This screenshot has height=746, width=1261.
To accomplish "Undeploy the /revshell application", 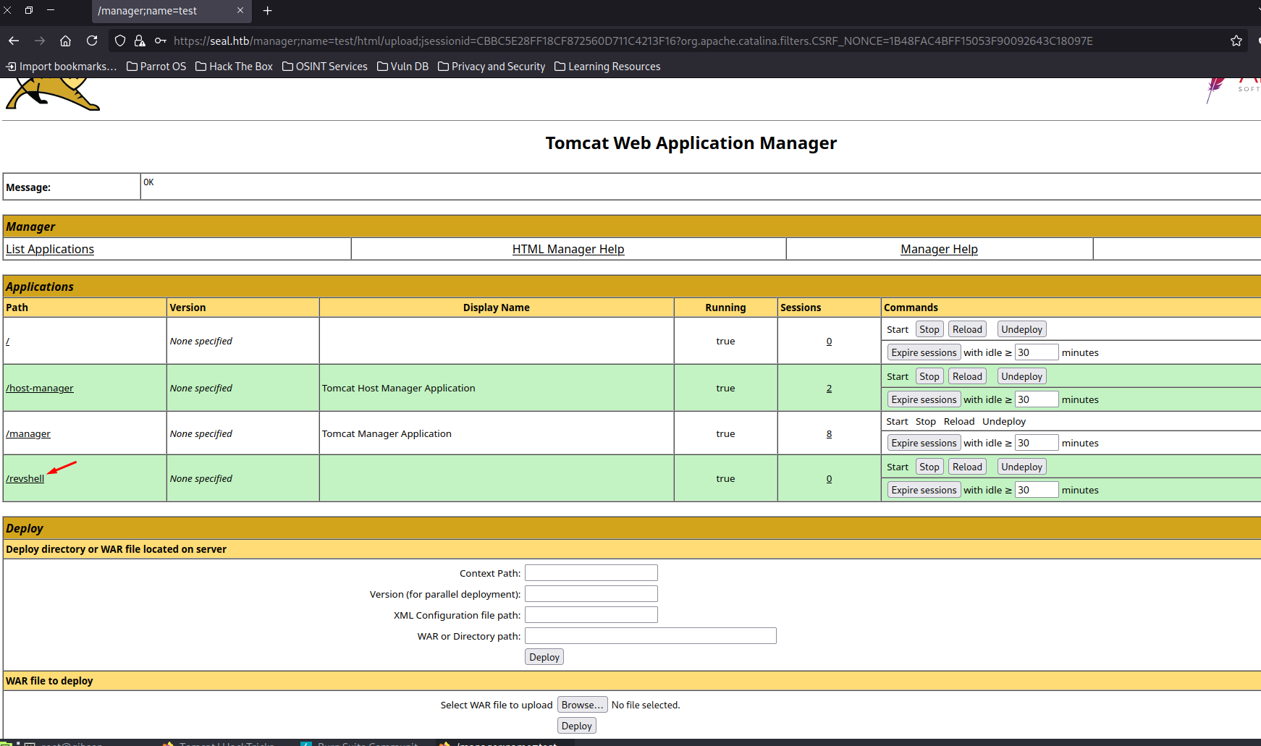I will [1021, 467].
